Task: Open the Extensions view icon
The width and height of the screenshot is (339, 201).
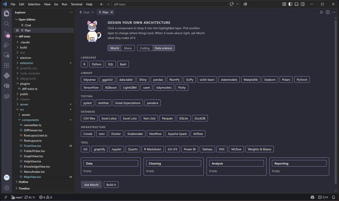Action: (6, 65)
